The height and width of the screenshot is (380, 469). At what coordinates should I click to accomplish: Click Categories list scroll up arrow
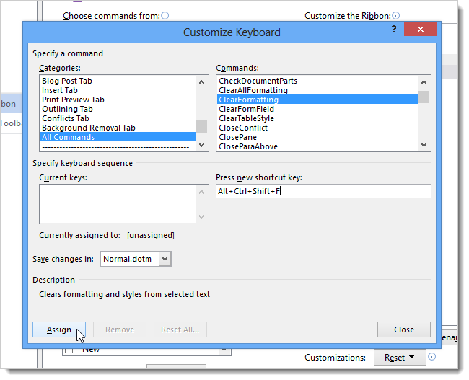201,82
